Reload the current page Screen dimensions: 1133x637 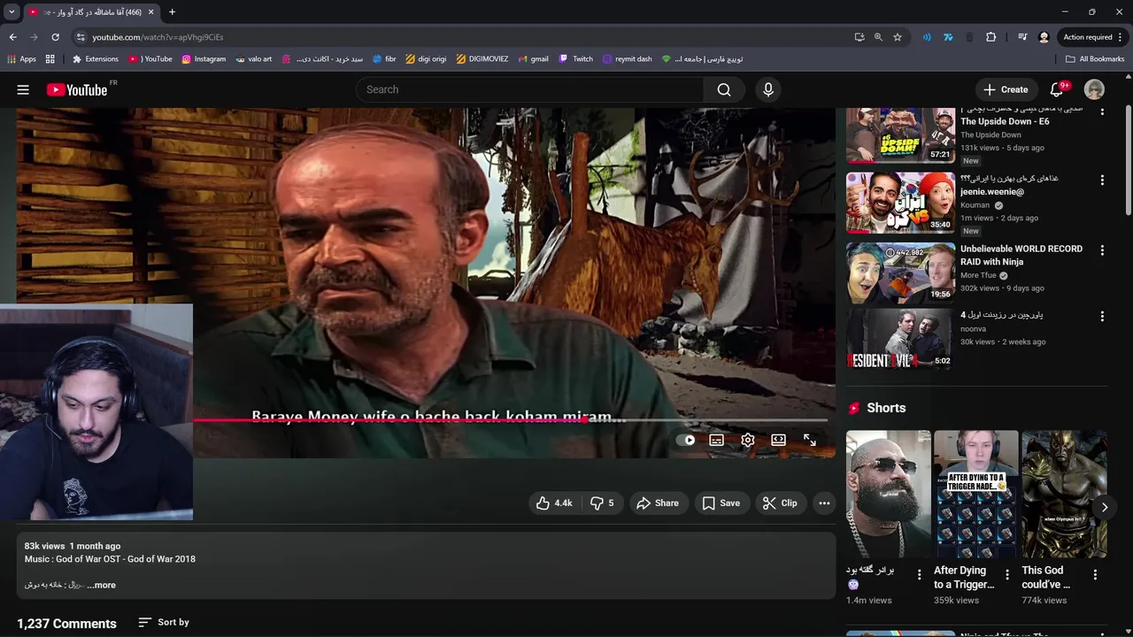(x=55, y=37)
